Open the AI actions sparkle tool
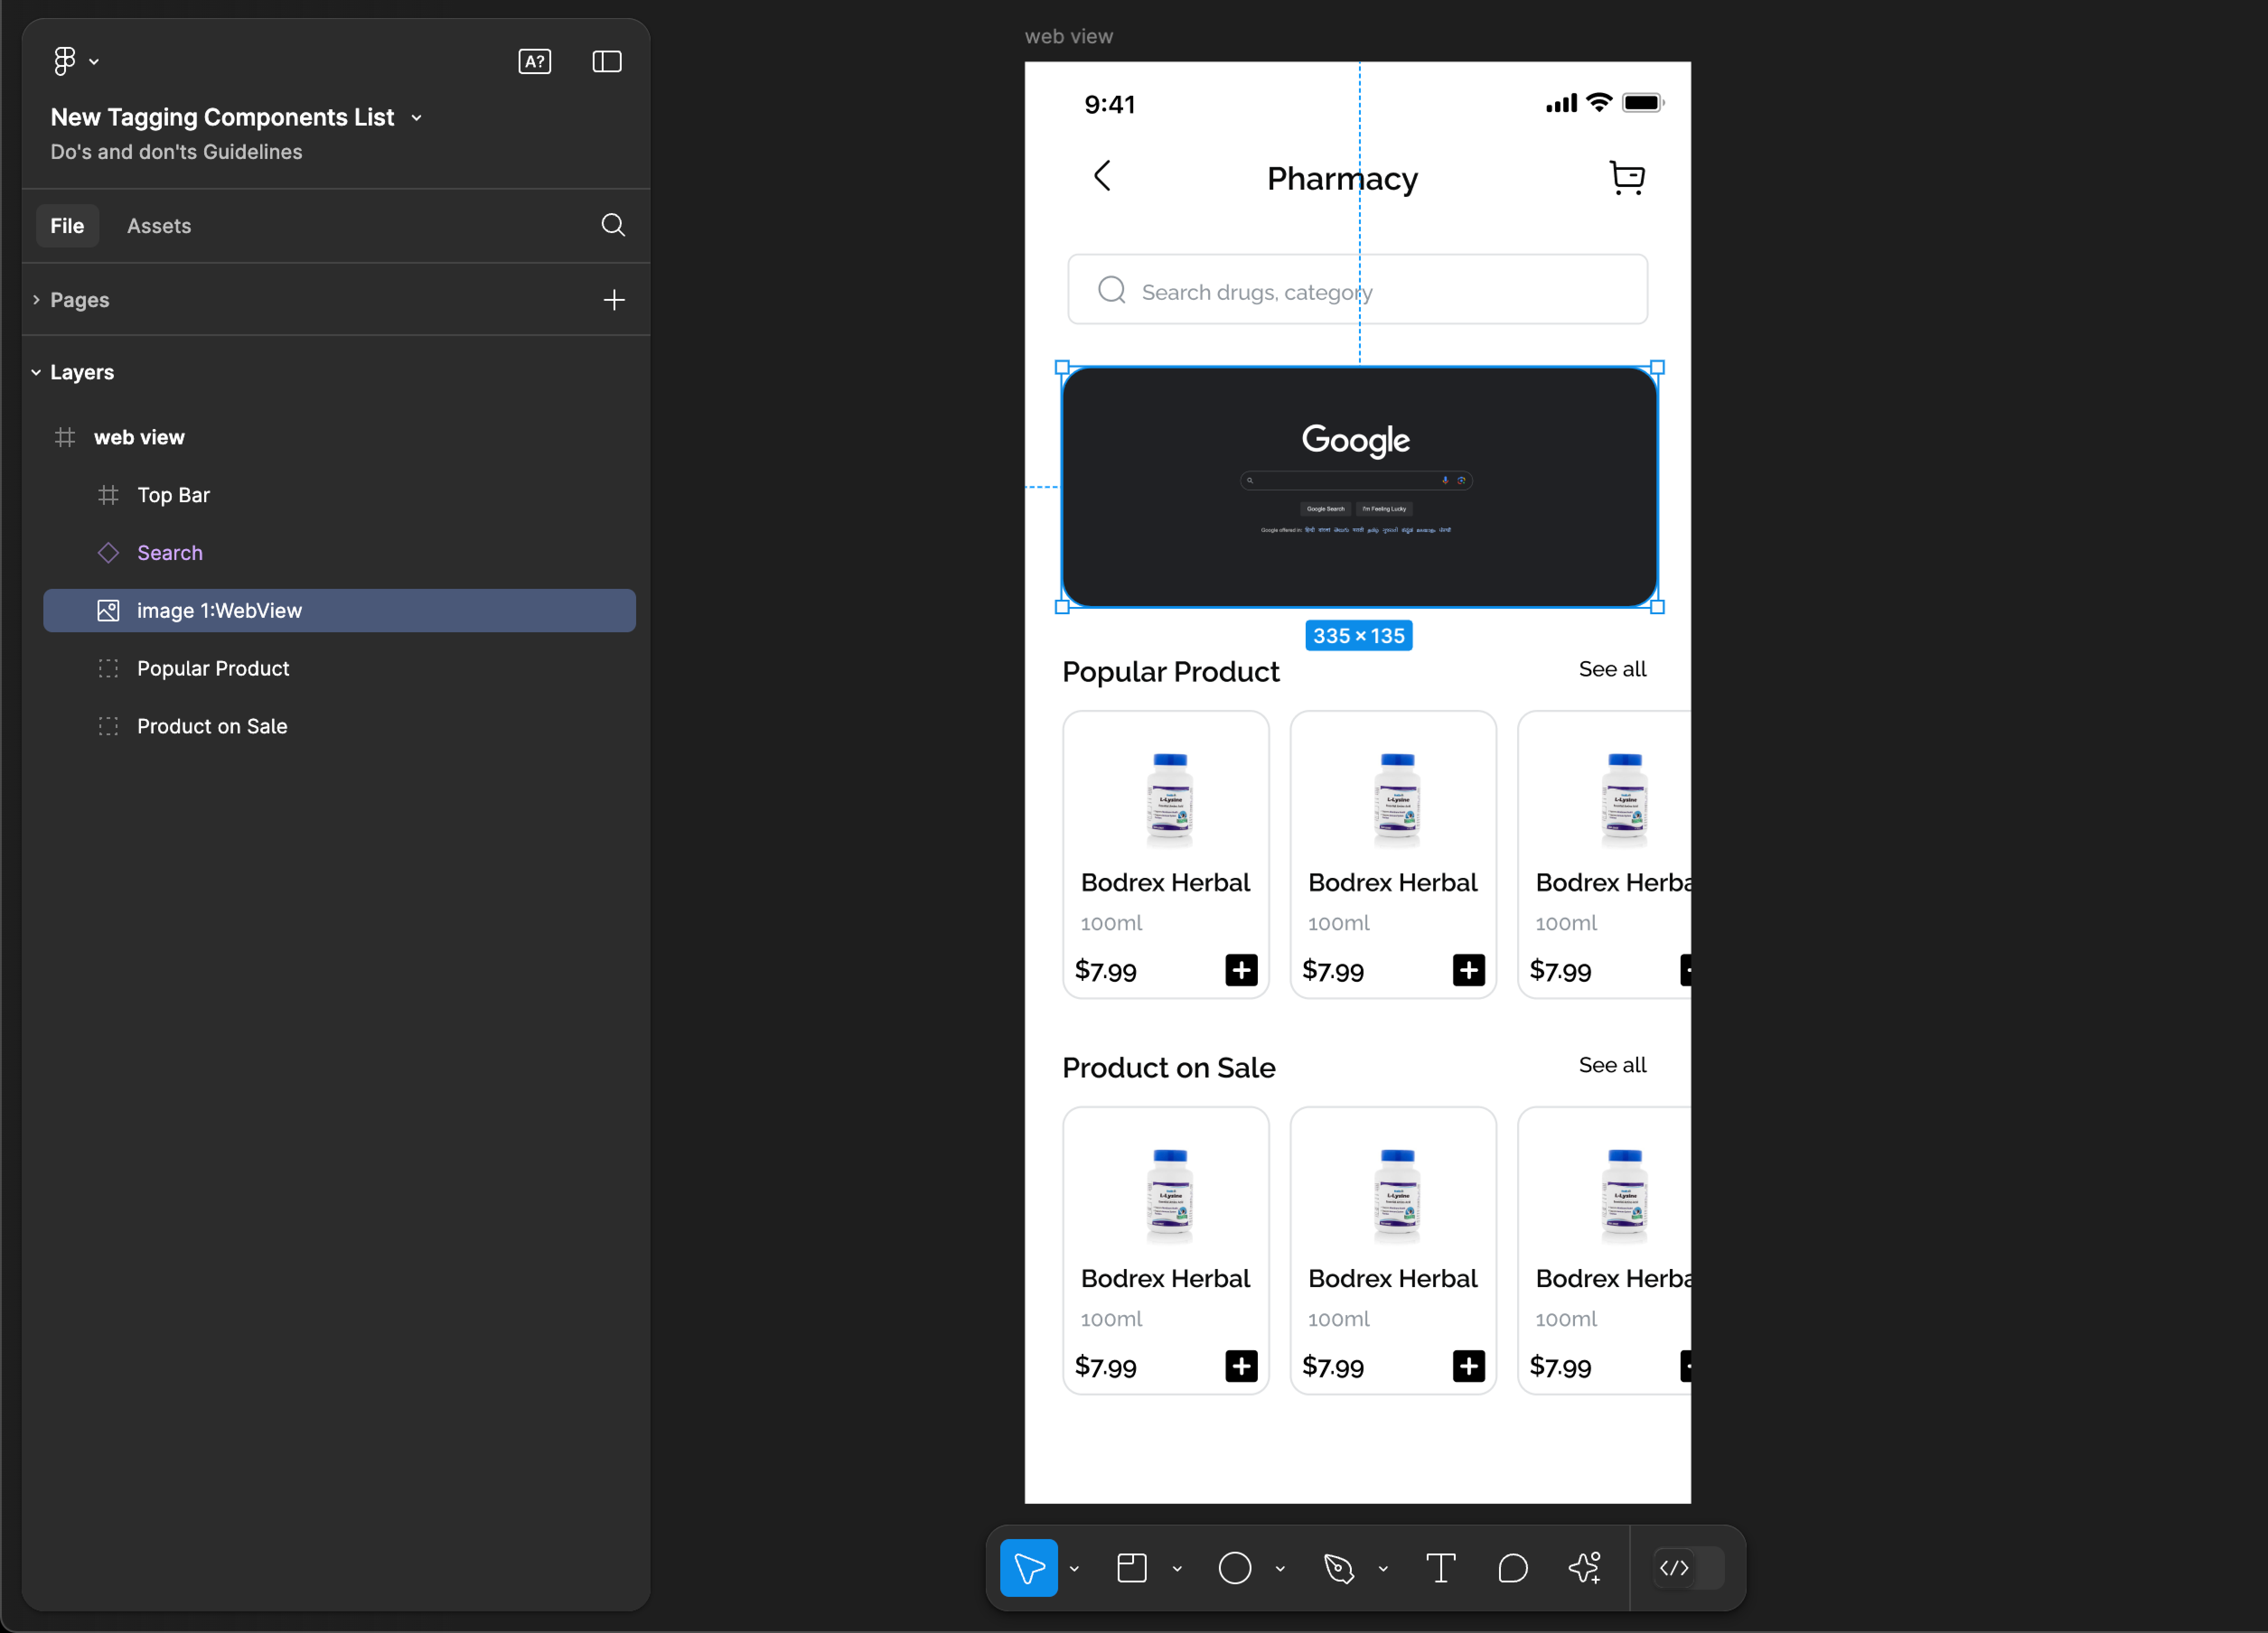The height and width of the screenshot is (1633, 2268). pos(1586,1568)
